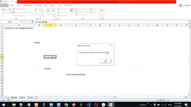Image resolution: width=191 pixels, height=107 pixels.
Task: Click Refresh Data in XML group
Action: pyautogui.click(x=81, y=15)
